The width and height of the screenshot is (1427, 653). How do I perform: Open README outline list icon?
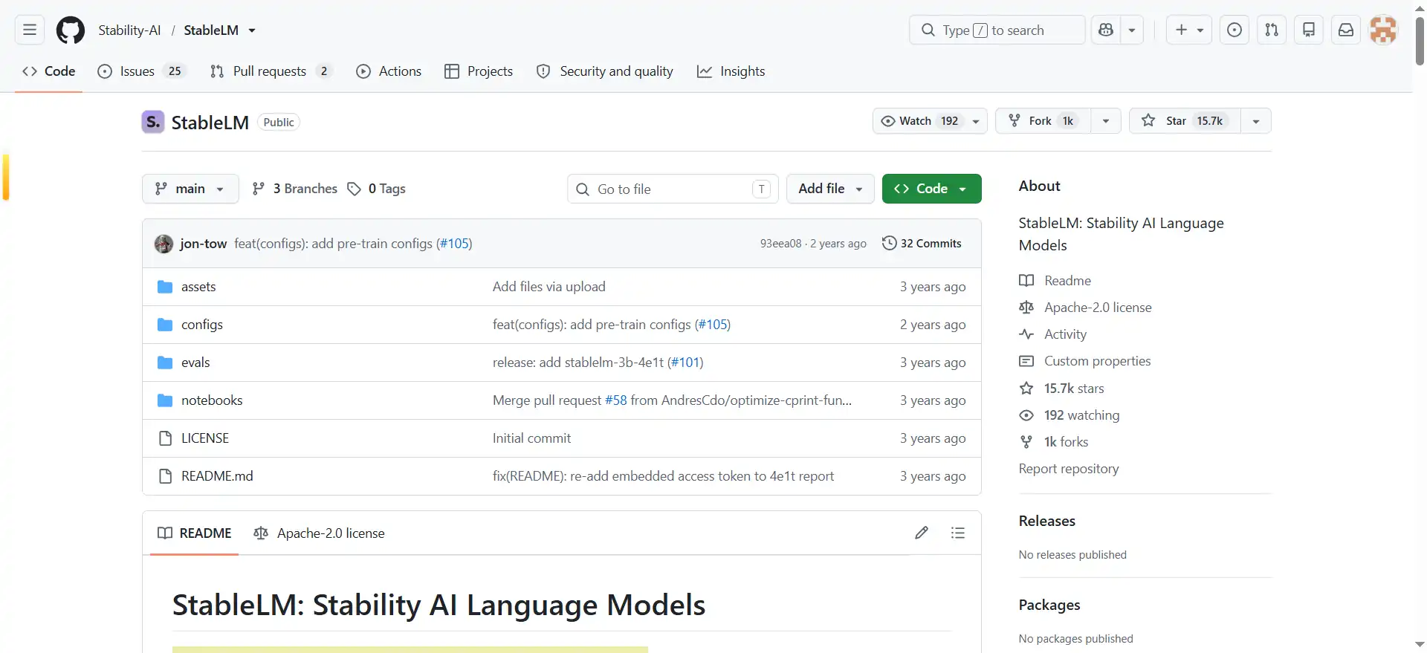click(958, 533)
